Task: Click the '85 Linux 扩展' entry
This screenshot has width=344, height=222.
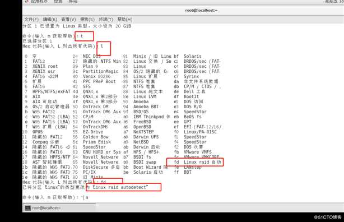Action: 140,76
